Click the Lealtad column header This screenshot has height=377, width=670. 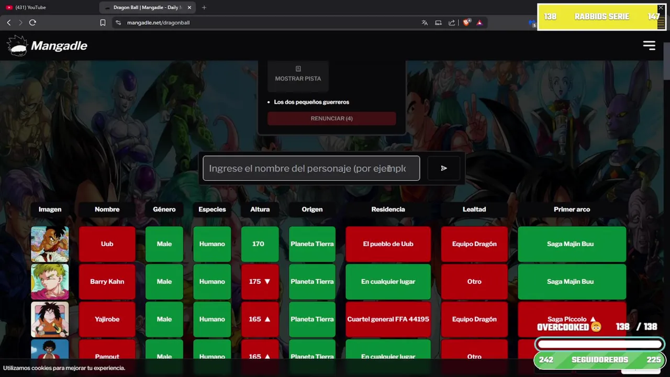coord(474,209)
